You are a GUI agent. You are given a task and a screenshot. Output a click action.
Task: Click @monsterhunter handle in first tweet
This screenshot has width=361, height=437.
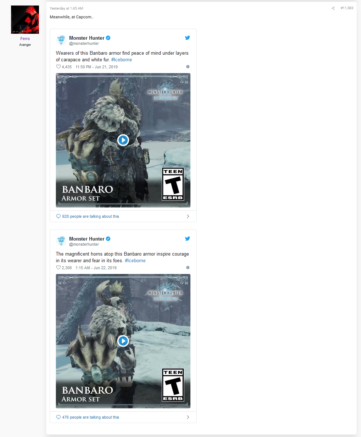point(84,43)
